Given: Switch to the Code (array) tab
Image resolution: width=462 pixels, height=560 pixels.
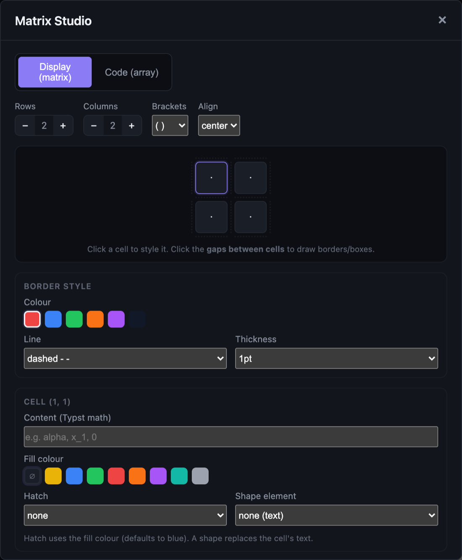Looking at the screenshot, I should 131,72.
